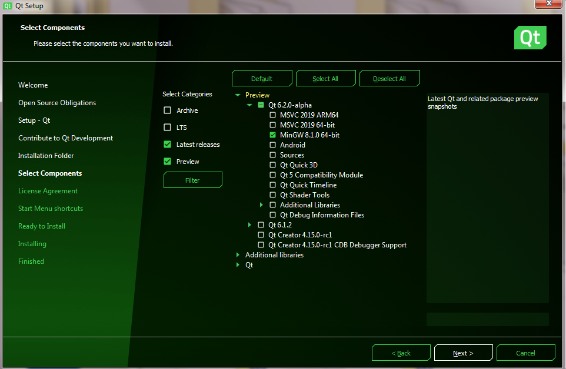The height and width of the screenshot is (369, 566).
Task: Click the Qt Setup title bar icon
Action: click(x=8, y=6)
